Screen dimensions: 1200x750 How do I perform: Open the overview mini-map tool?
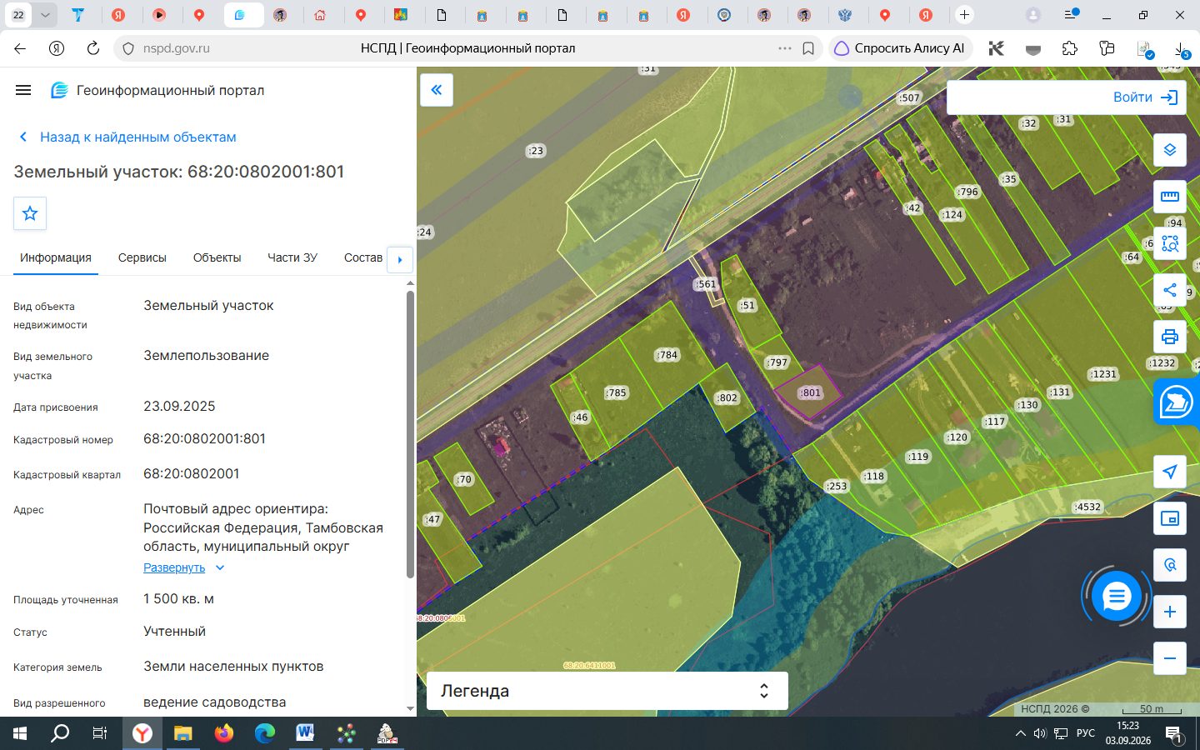click(x=1170, y=518)
